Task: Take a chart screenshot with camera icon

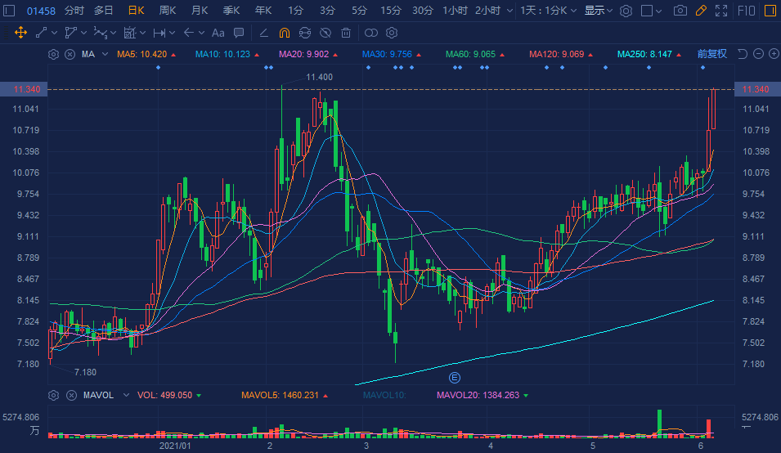Action: [x=680, y=11]
